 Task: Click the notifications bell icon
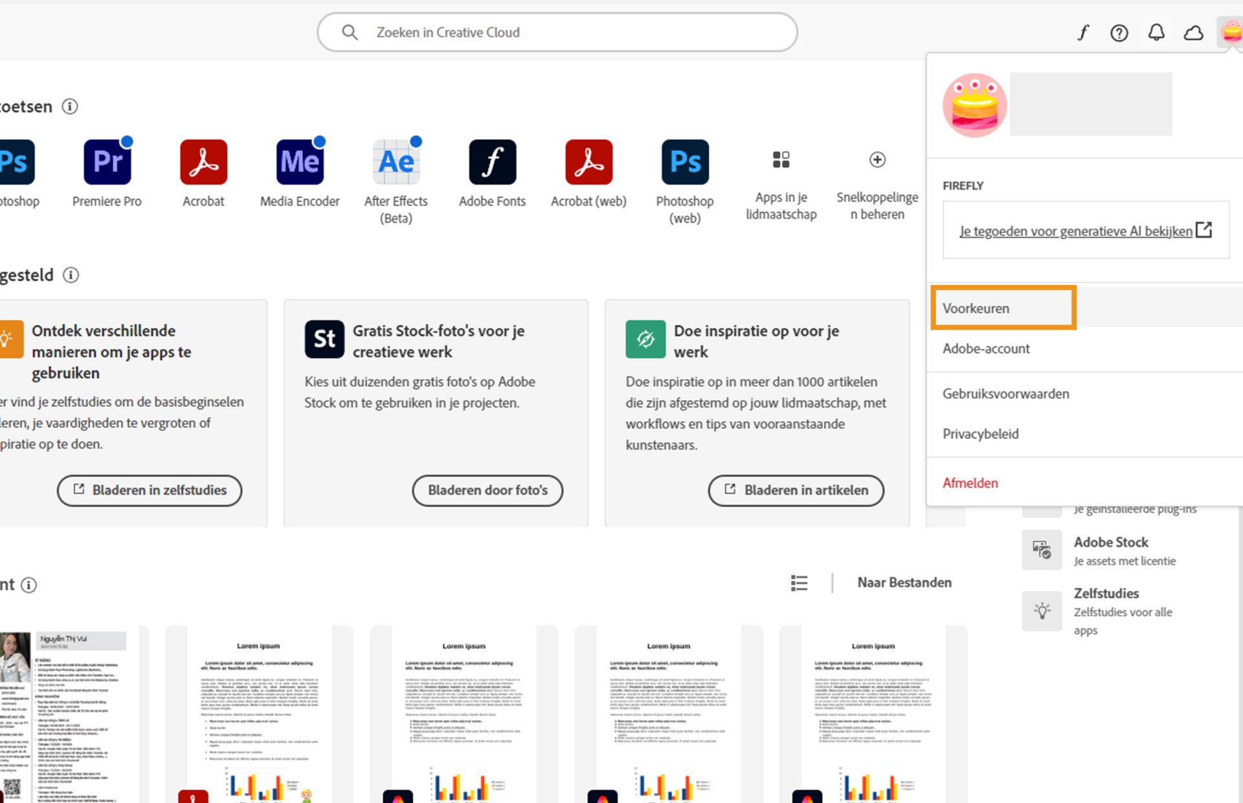1156,32
